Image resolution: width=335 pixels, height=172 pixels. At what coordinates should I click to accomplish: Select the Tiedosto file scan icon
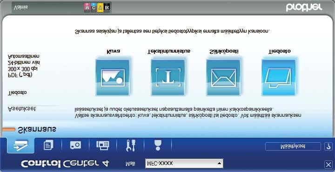pyautogui.click(x=279, y=77)
